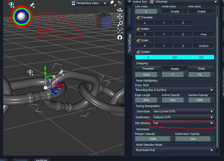This screenshot has height=161, width=224.
Task: Toggle the Rotate checkbox
Action: (138, 29)
